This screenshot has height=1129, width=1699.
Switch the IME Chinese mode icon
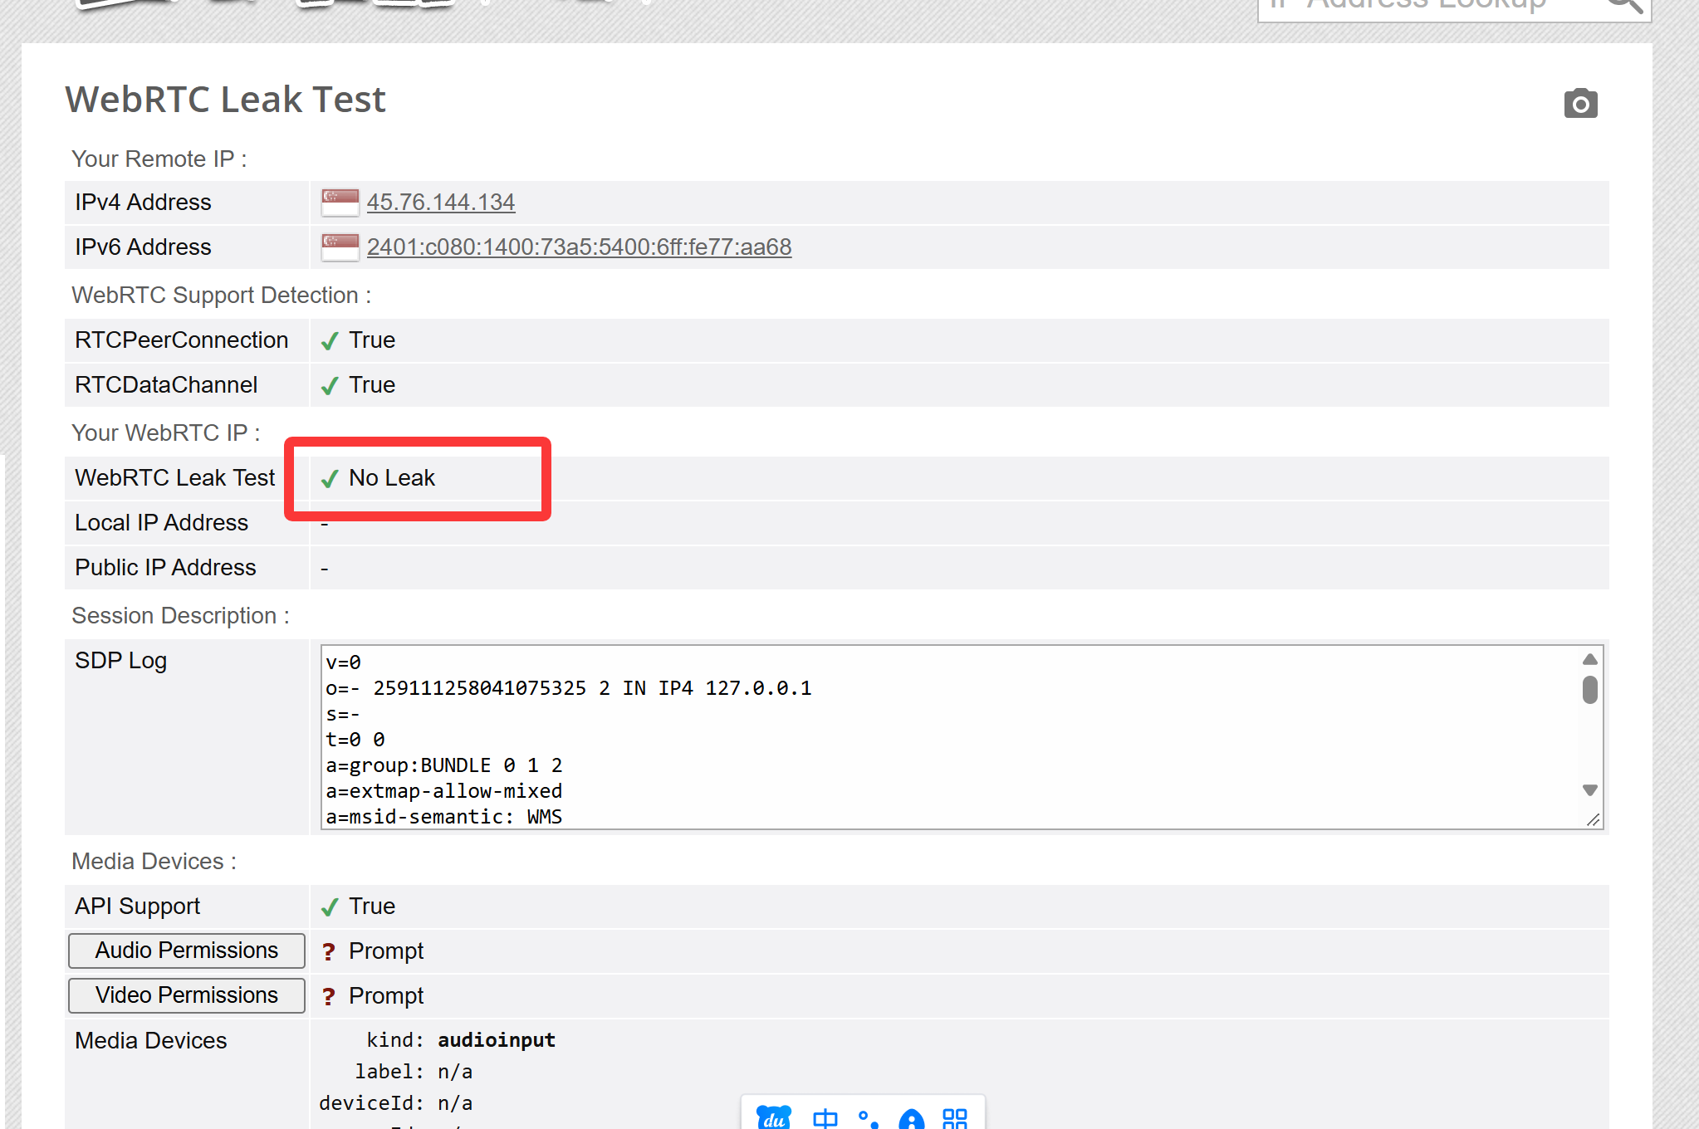point(825,1119)
